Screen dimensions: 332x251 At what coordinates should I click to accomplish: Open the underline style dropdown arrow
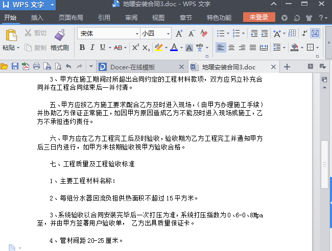(110, 47)
